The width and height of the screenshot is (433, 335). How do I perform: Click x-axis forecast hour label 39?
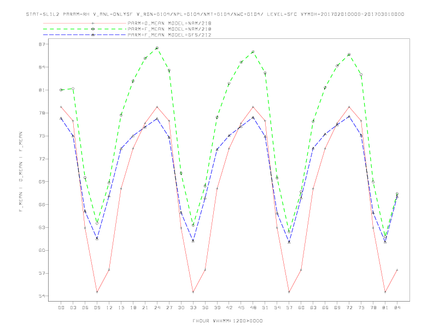click(x=217, y=308)
